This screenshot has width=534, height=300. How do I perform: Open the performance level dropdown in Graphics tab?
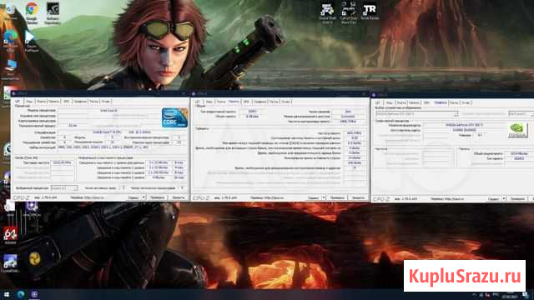point(521,114)
